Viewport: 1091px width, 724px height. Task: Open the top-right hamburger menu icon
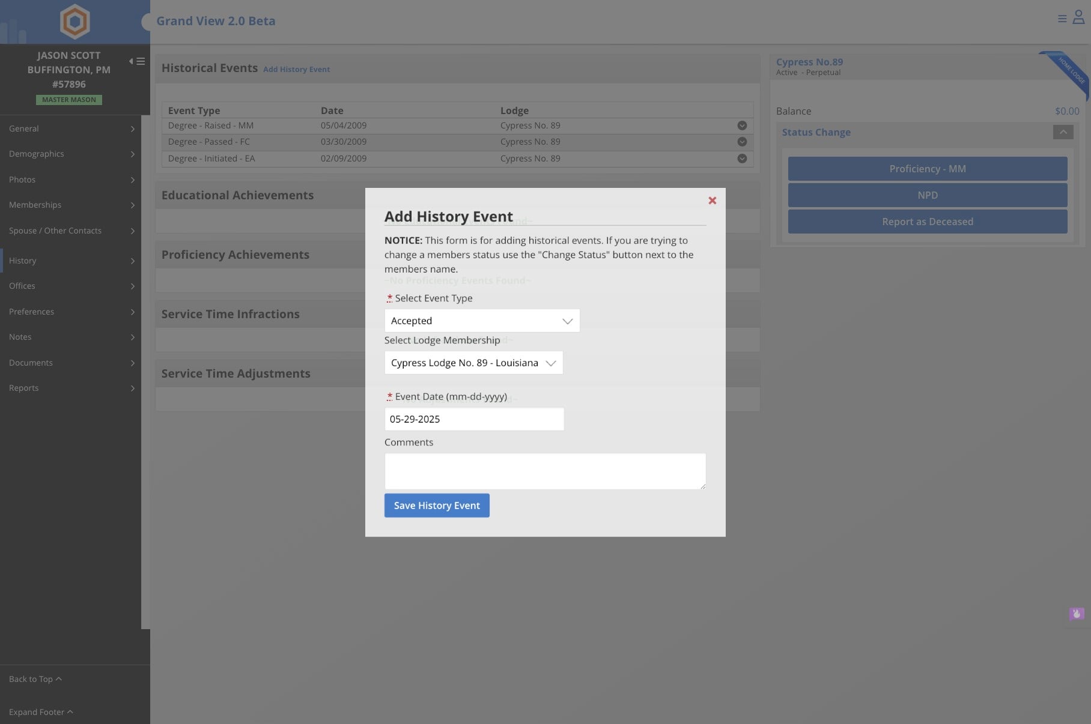(1062, 19)
